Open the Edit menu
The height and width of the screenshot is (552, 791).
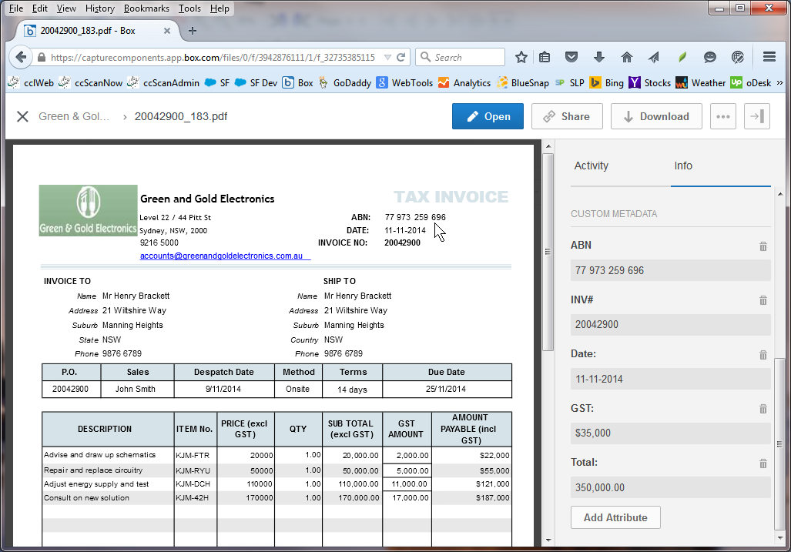coord(39,8)
